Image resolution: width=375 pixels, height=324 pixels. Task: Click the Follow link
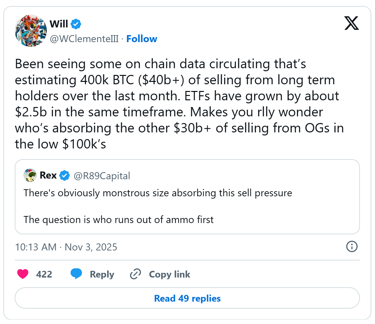142,39
